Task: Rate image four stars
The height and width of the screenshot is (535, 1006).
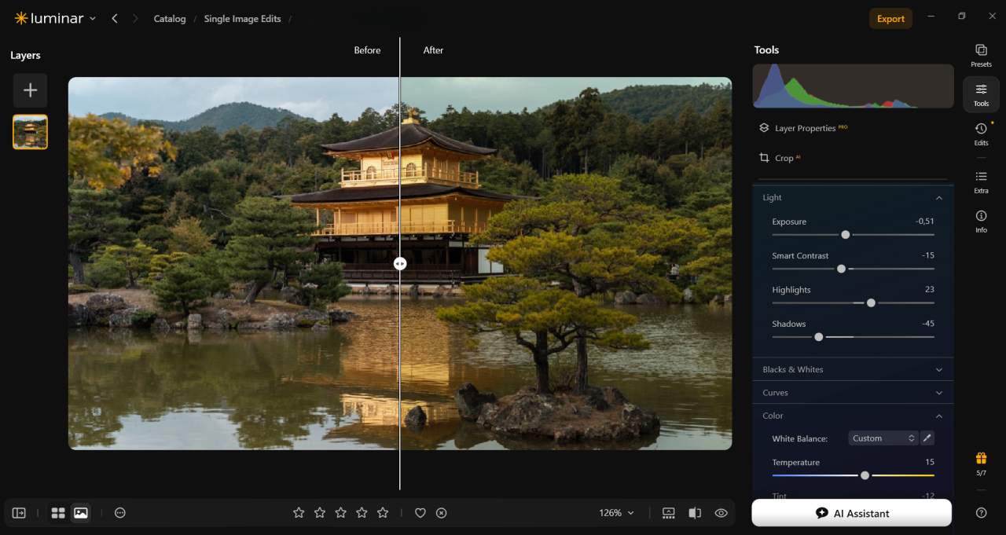Action: click(x=362, y=513)
